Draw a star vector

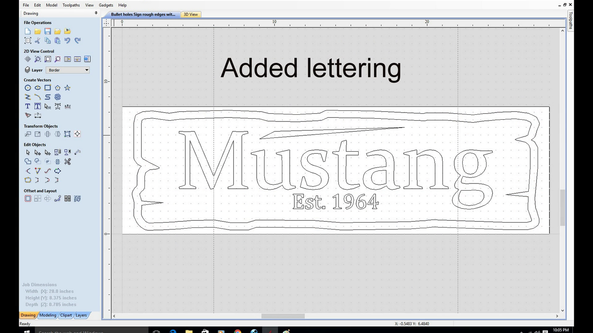click(67, 88)
